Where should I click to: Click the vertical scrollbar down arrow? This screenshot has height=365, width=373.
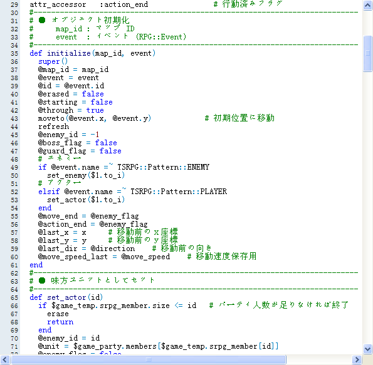click(x=367, y=349)
